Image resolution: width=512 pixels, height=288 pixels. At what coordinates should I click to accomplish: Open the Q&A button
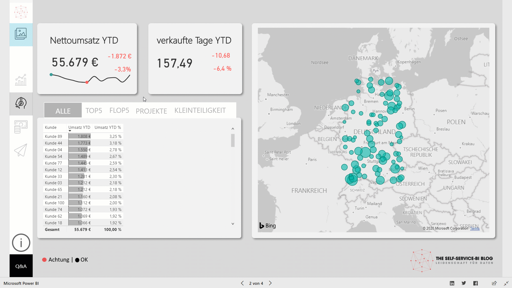click(21, 266)
